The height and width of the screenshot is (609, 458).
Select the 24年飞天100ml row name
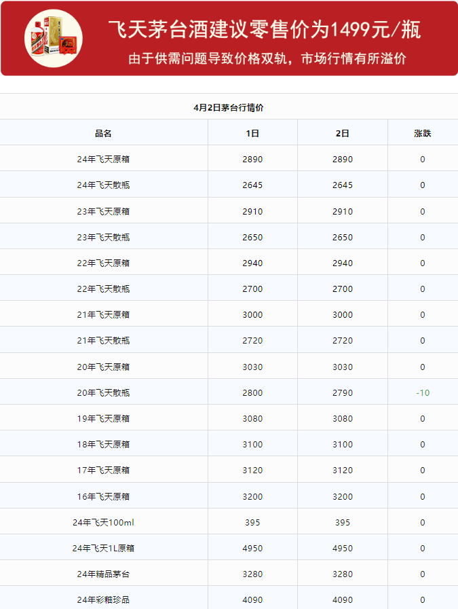point(103,522)
